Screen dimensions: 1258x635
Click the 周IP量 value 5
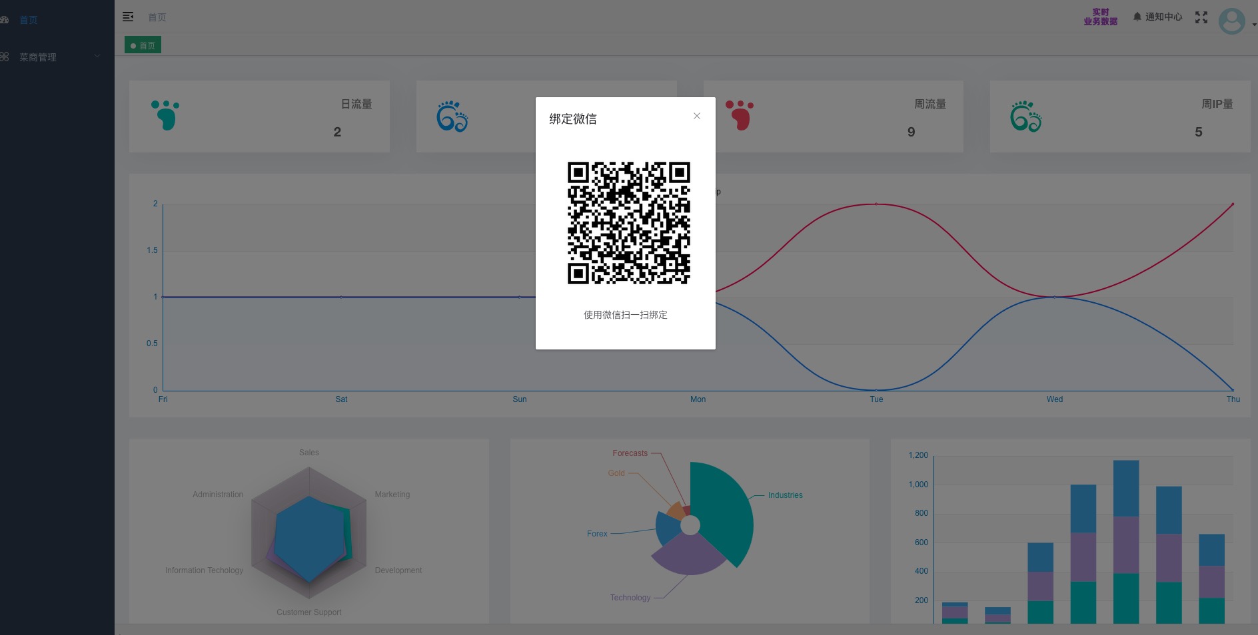1198,132
